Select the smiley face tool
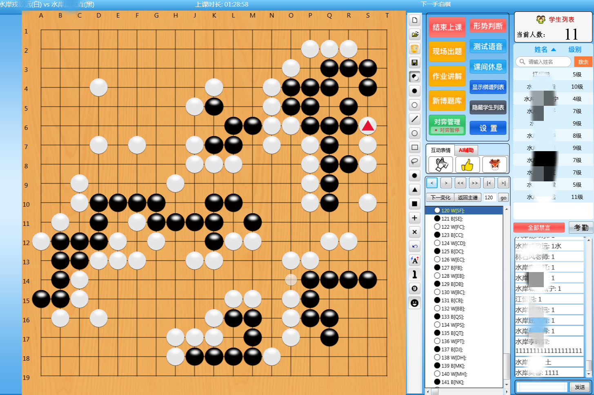594x395 pixels. tap(415, 303)
